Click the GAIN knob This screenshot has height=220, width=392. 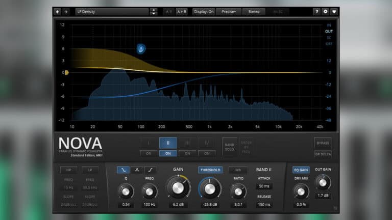click(x=178, y=188)
